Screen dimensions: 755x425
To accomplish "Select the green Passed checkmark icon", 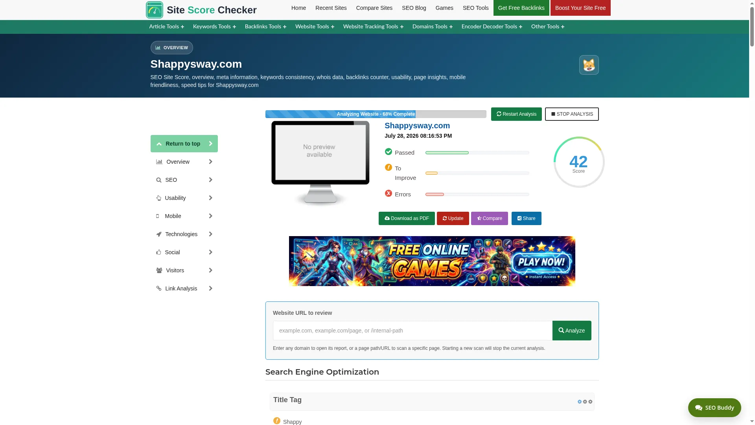I will pos(389,152).
